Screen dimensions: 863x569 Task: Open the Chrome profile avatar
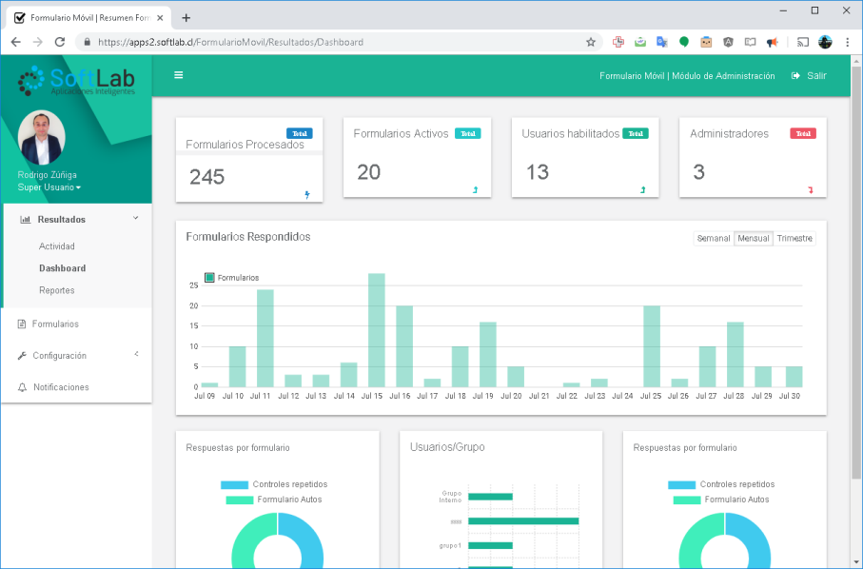825,42
